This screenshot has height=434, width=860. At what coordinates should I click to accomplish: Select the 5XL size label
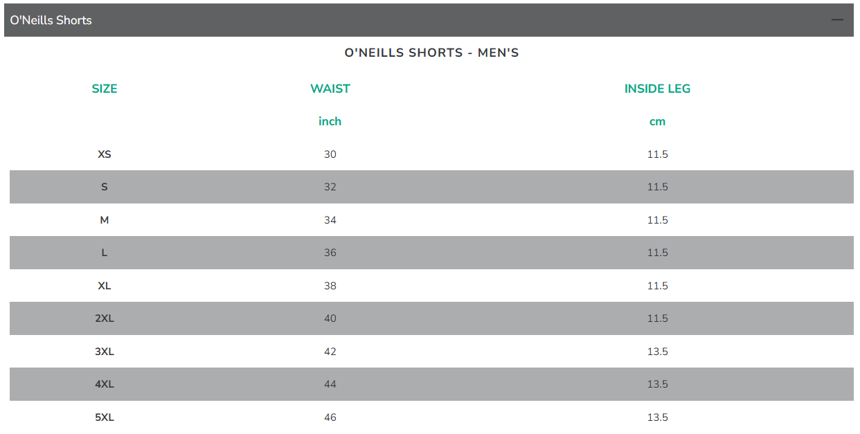tap(105, 417)
